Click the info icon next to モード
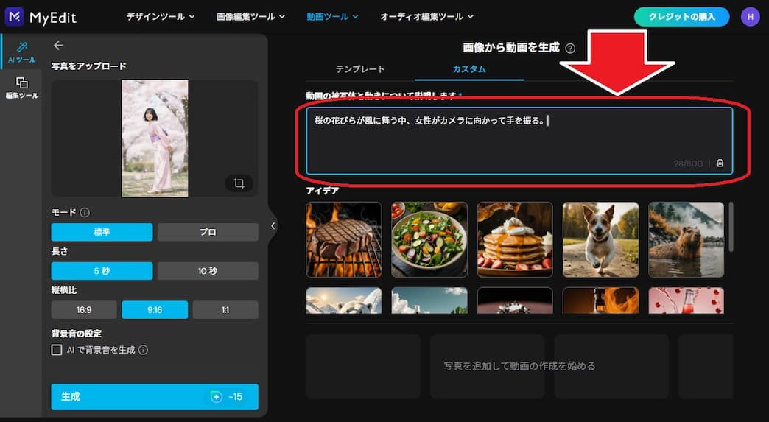Screen dimensions: 769x422 tap(85, 212)
